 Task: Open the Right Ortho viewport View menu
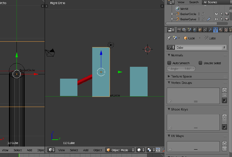pos(61,150)
